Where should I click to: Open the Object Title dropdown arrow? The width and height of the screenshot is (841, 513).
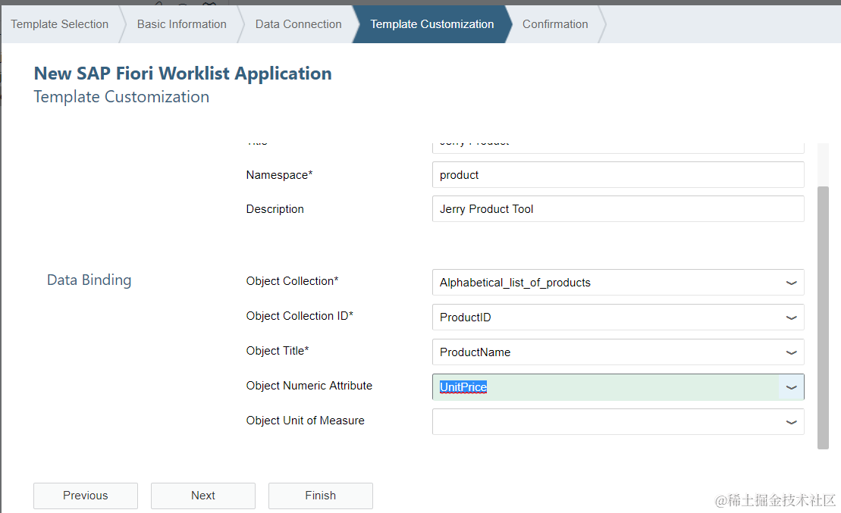coord(791,352)
